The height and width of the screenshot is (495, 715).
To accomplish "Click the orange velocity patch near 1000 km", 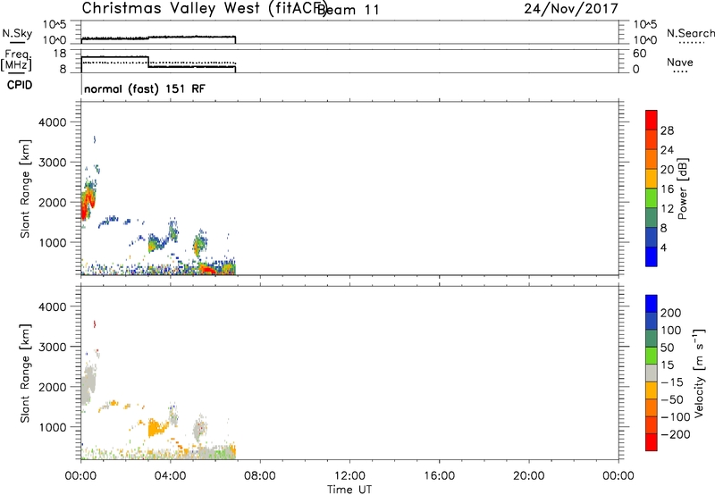I will pyautogui.click(x=157, y=428).
